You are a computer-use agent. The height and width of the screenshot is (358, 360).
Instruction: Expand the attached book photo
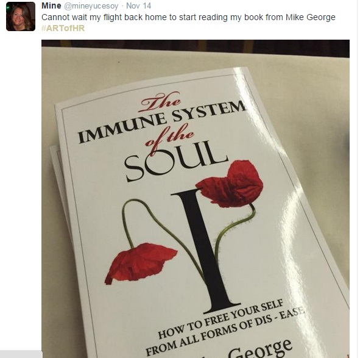[x=196, y=199]
